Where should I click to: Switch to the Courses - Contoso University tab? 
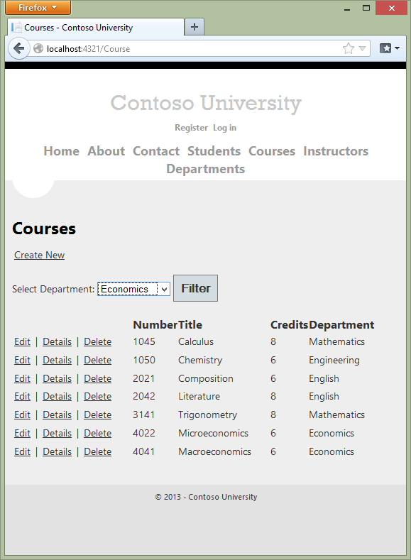click(x=96, y=28)
